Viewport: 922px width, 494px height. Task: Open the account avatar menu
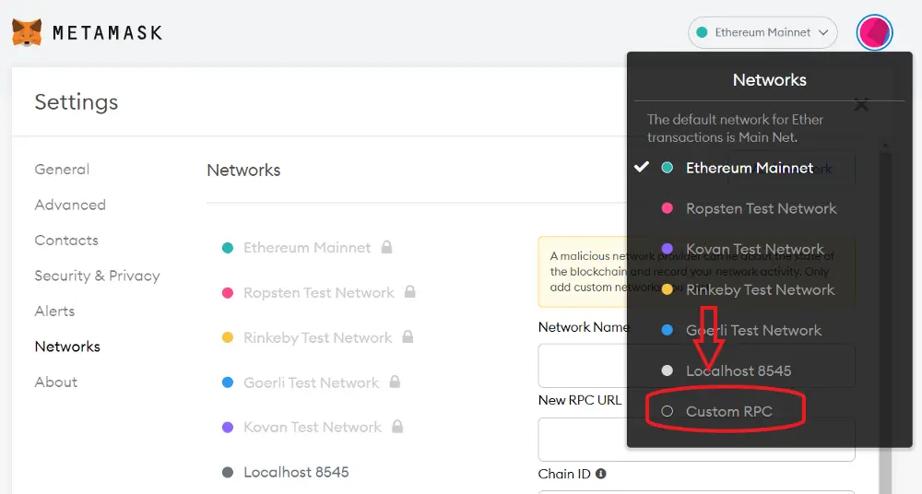(874, 32)
